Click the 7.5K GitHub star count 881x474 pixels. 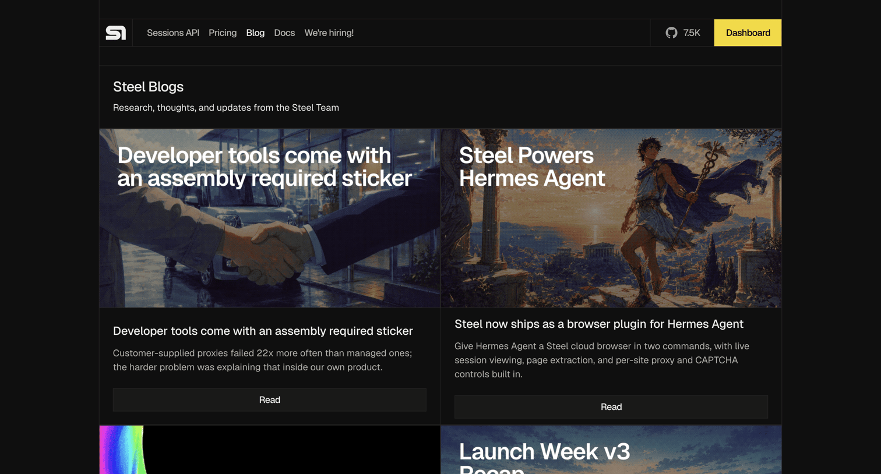pyautogui.click(x=692, y=33)
